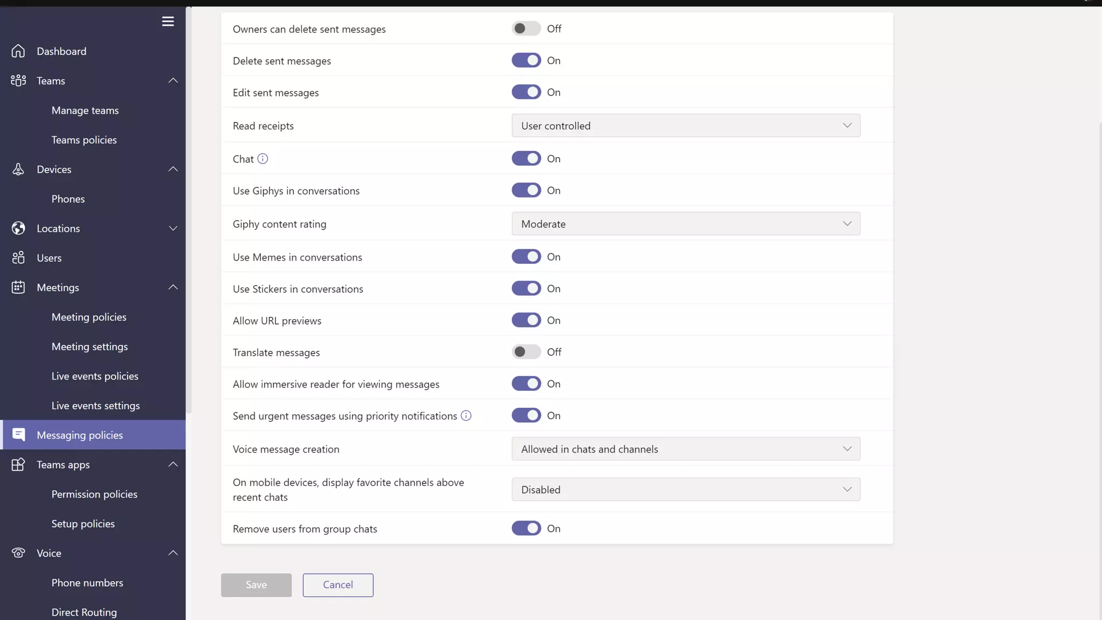Click the Users people icon
The width and height of the screenshot is (1102, 620).
(x=18, y=258)
